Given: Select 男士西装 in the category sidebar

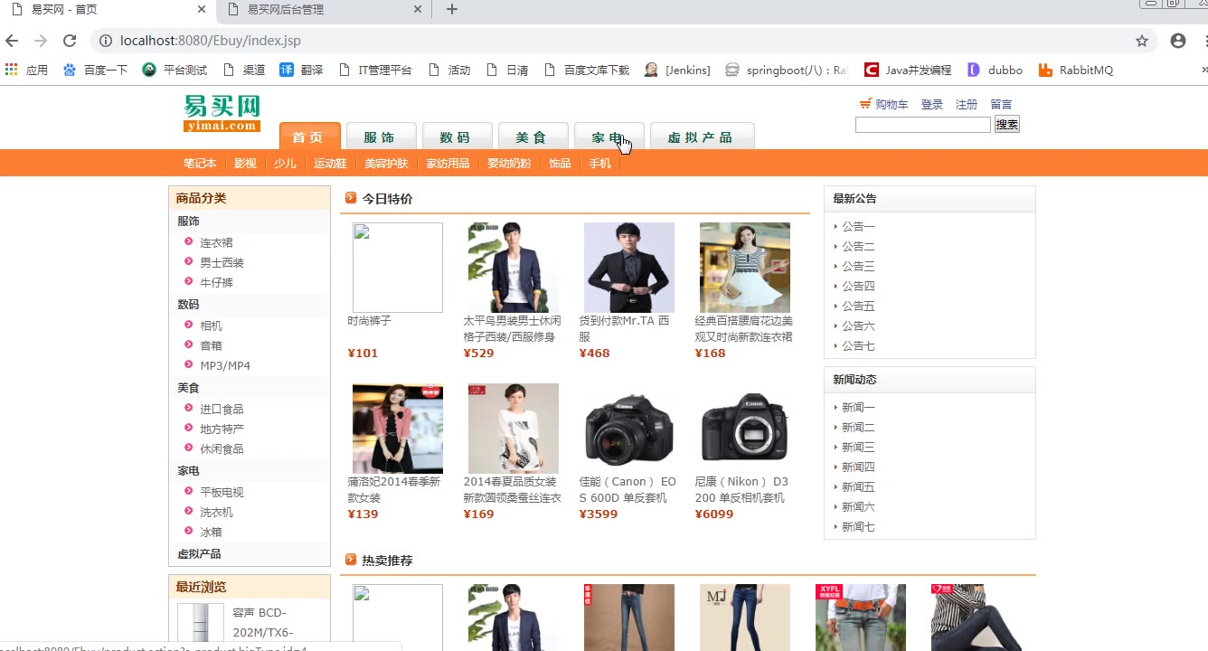Looking at the screenshot, I should pyautogui.click(x=222, y=263).
